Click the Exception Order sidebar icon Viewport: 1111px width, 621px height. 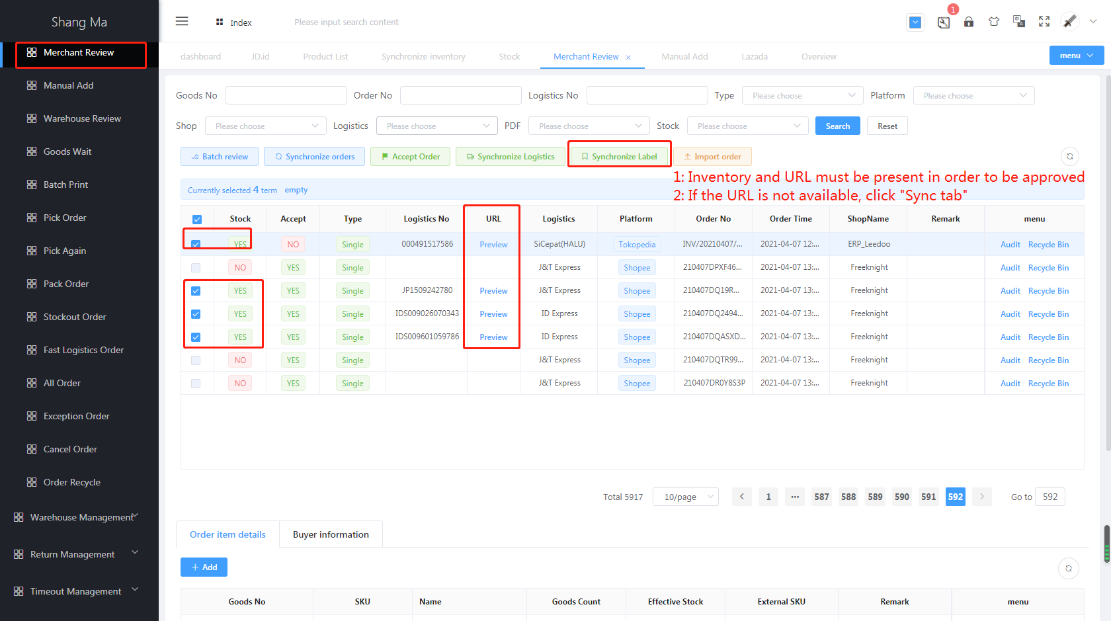pos(32,416)
